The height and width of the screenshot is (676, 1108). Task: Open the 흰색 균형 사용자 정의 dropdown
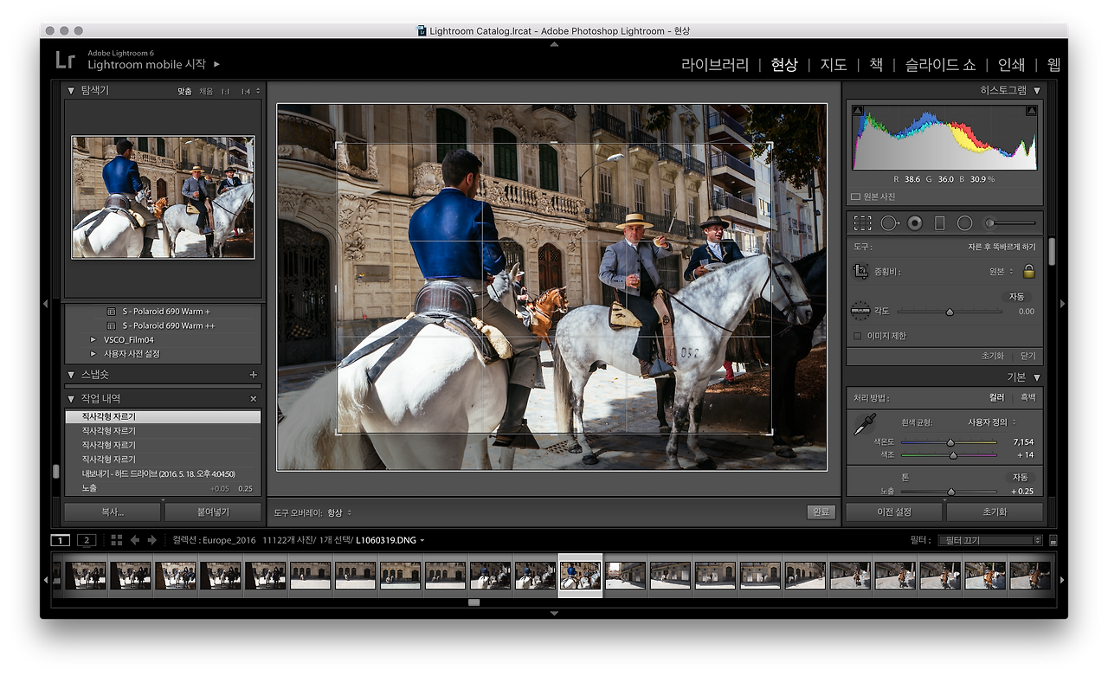coord(992,422)
